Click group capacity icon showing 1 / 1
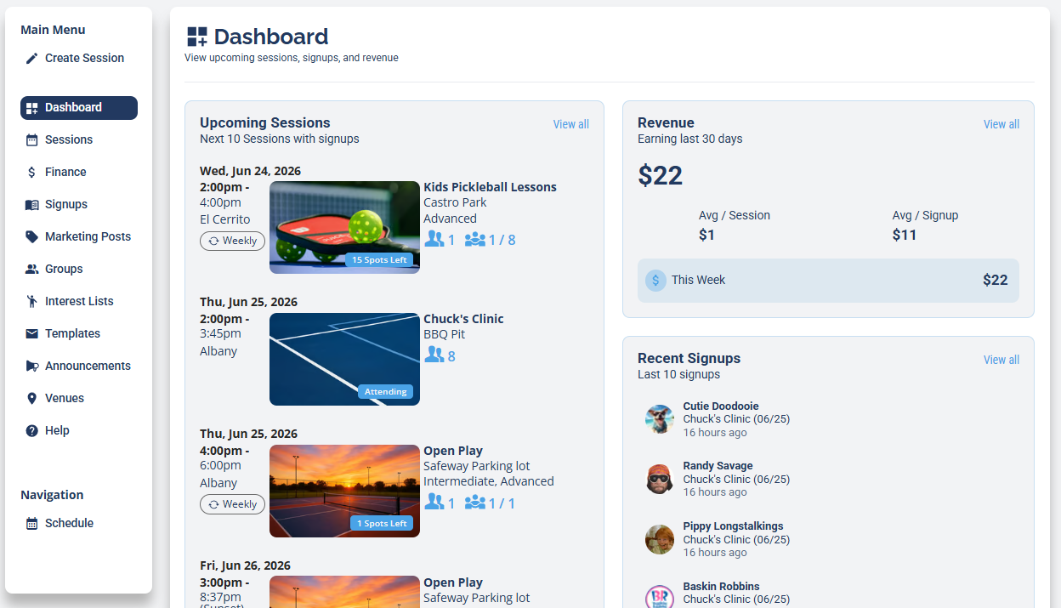1061x608 pixels. (x=475, y=503)
